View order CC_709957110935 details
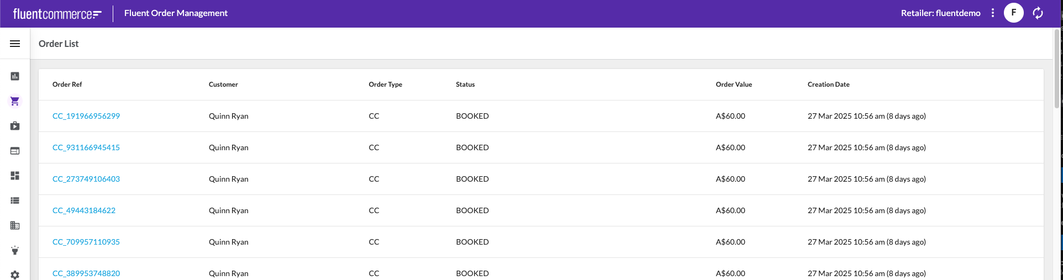Screen dimensions: 1063x280 click(86, 242)
